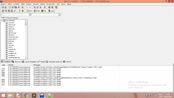
Task: Click the Compile and Run icon
Action: tap(9, 11)
